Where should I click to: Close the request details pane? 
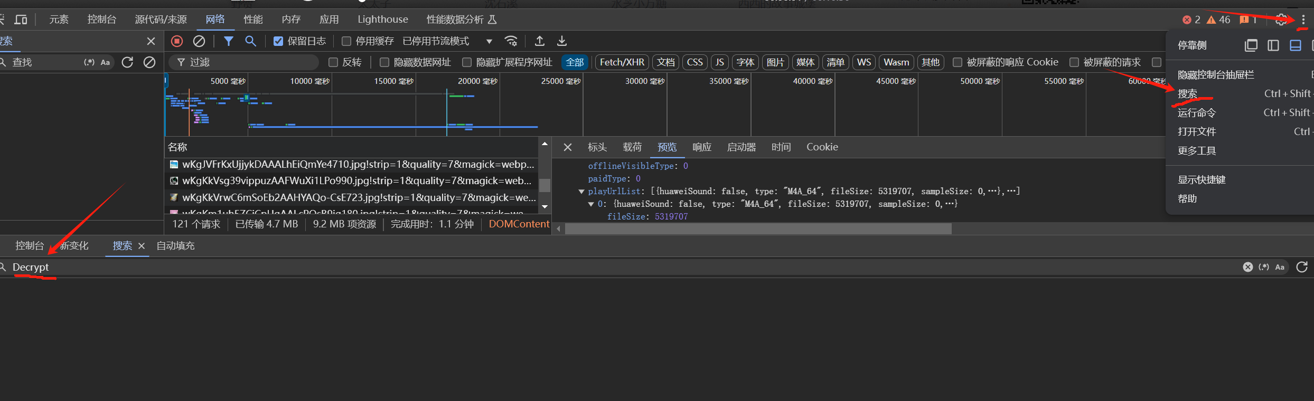(x=568, y=147)
